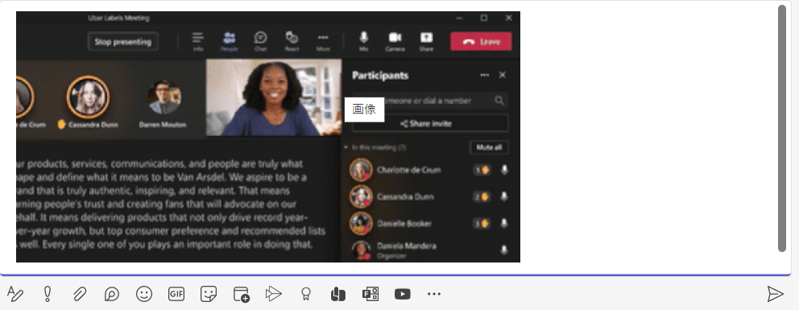This screenshot has width=799, height=310.
Task: Click the red Leave button
Action: (x=481, y=42)
